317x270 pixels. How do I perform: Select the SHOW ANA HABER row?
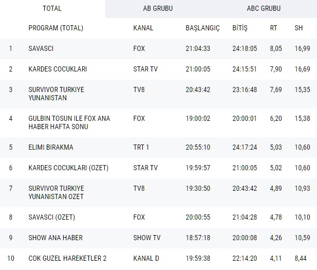(55, 238)
